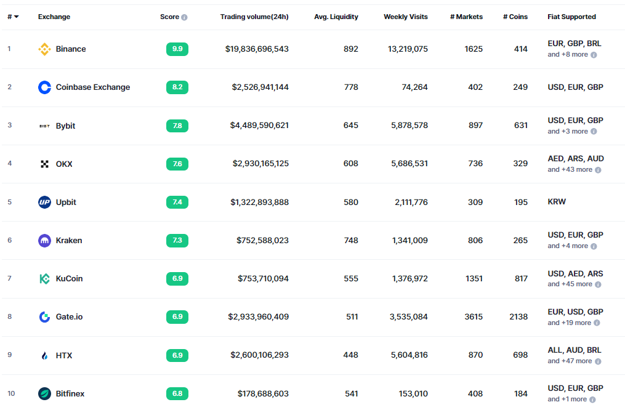
Task: Click the OKX logo icon
Action: click(44, 164)
